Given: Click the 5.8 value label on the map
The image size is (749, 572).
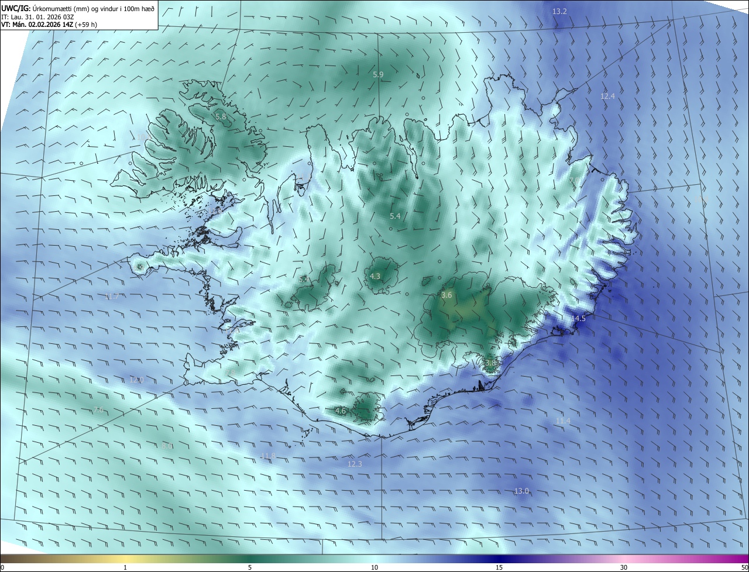Looking at the screenshot, I should [x=221, y=116].
